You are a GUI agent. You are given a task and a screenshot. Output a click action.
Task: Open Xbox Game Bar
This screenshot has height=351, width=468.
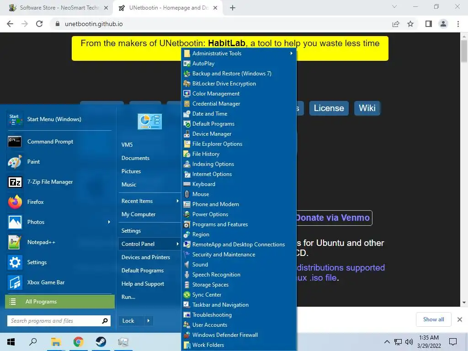[59, 282]
